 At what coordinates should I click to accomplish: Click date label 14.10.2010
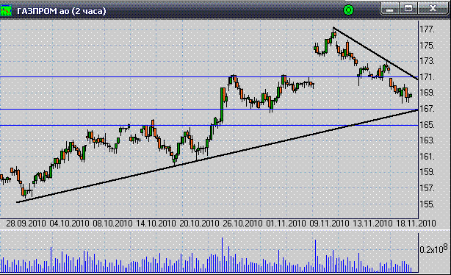click(156, 224)
